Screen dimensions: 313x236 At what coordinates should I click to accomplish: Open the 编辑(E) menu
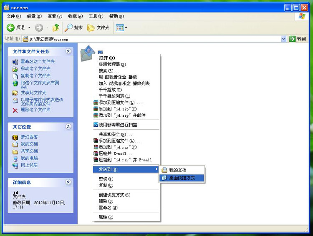point(34,16)
